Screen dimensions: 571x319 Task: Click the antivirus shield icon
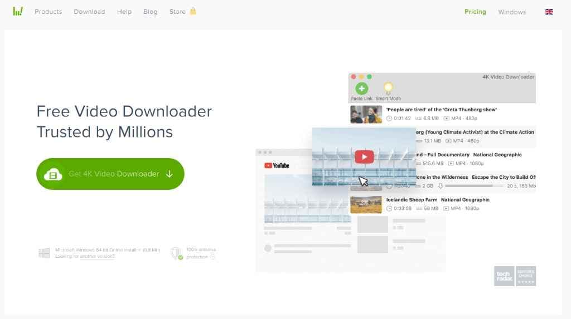click(x=176, y=253)
